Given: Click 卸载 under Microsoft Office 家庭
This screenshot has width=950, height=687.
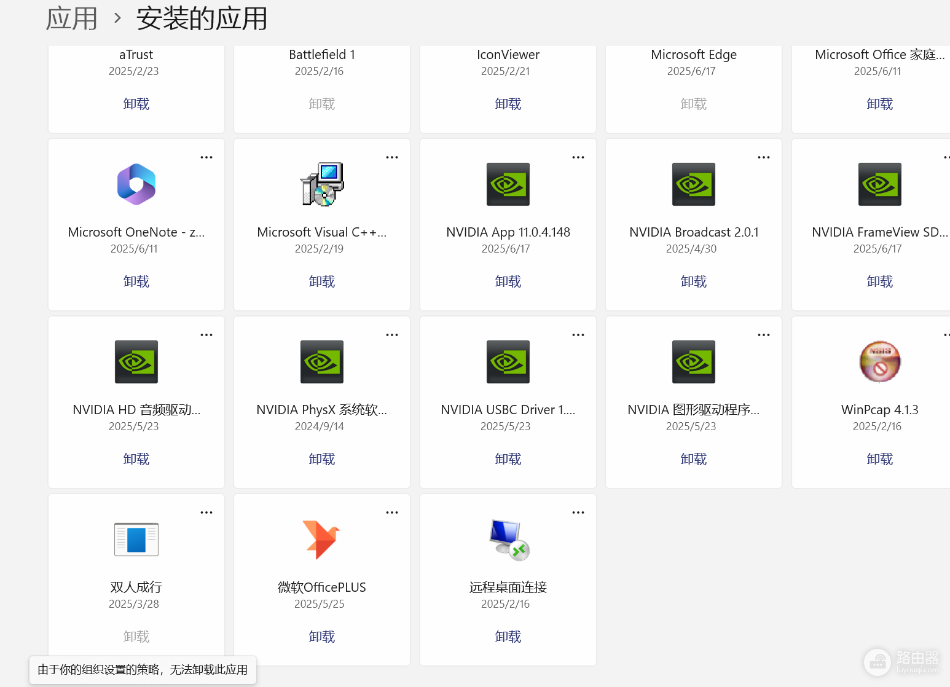Looking at the screenshot, I should [880, 104].
